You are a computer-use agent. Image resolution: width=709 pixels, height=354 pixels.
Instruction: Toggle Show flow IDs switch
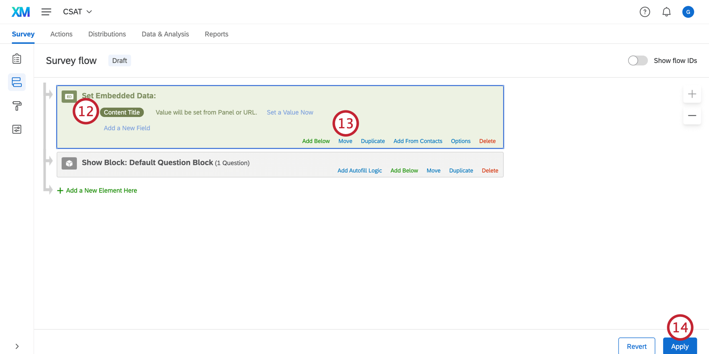point(638,61)
